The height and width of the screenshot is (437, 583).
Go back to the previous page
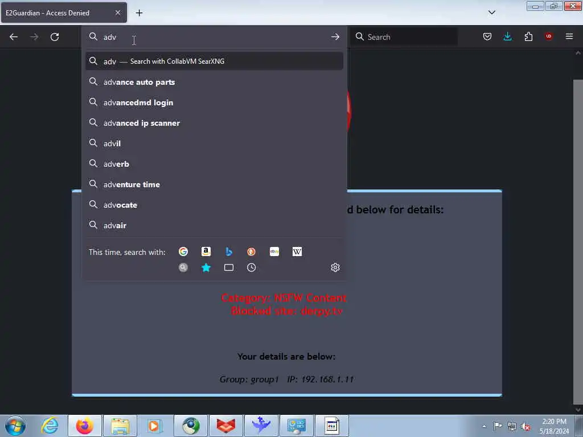tap(14, 37)
